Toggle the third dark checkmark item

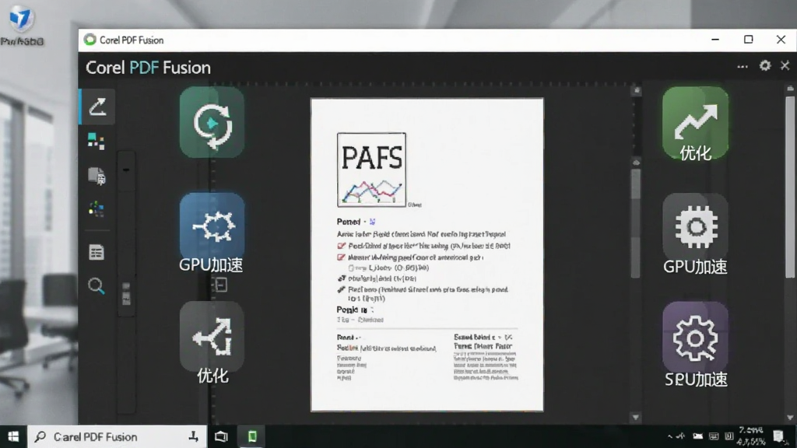point(342,278)
